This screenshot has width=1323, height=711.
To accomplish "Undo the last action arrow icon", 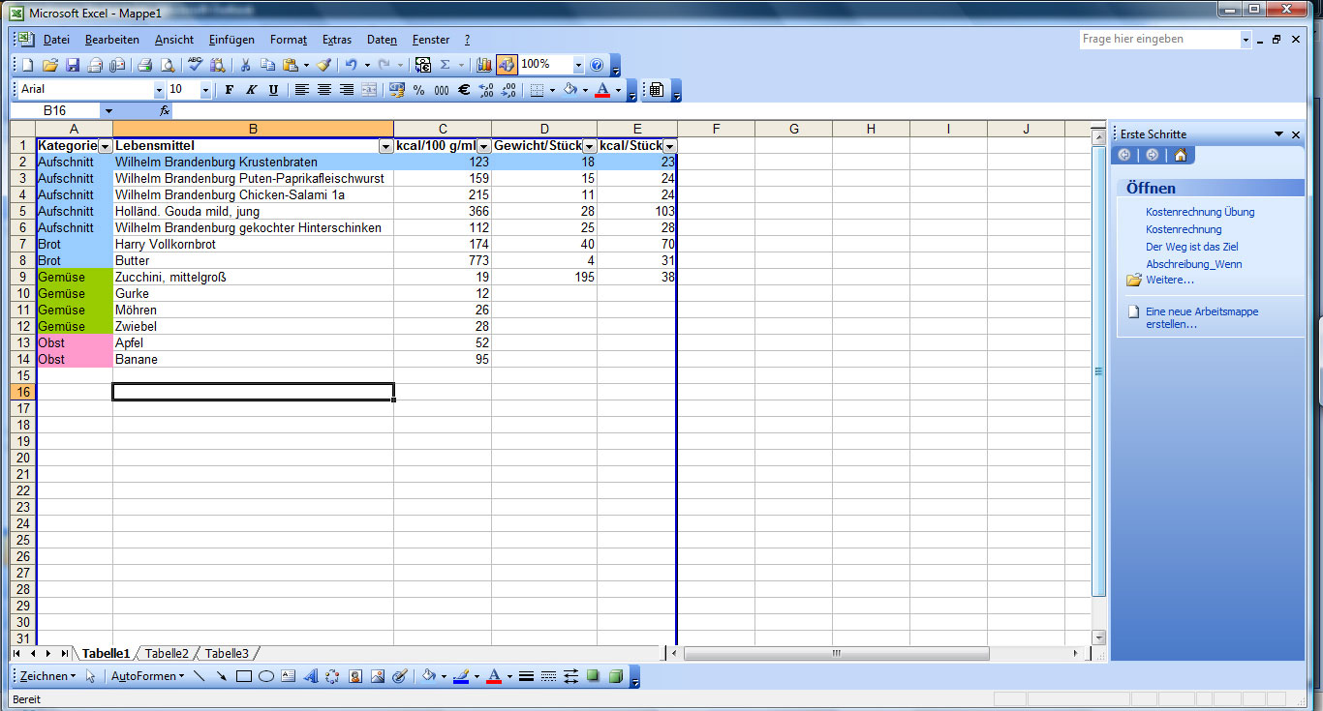I will (x=351, y=65).
